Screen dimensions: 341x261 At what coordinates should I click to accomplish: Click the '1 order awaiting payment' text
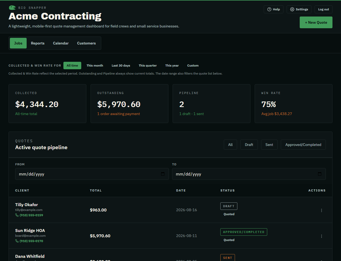tap(119, 114)
